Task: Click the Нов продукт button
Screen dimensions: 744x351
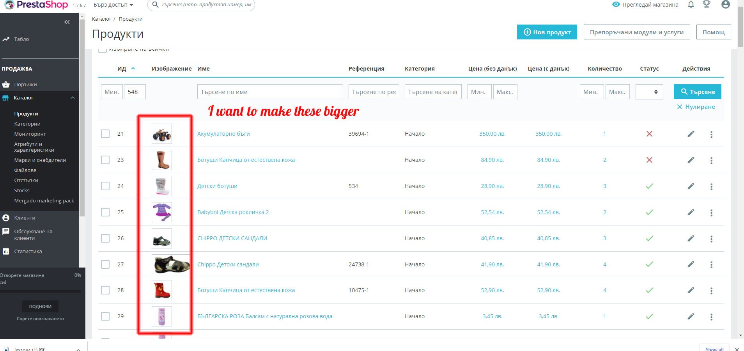Action: tap(547, 32)
